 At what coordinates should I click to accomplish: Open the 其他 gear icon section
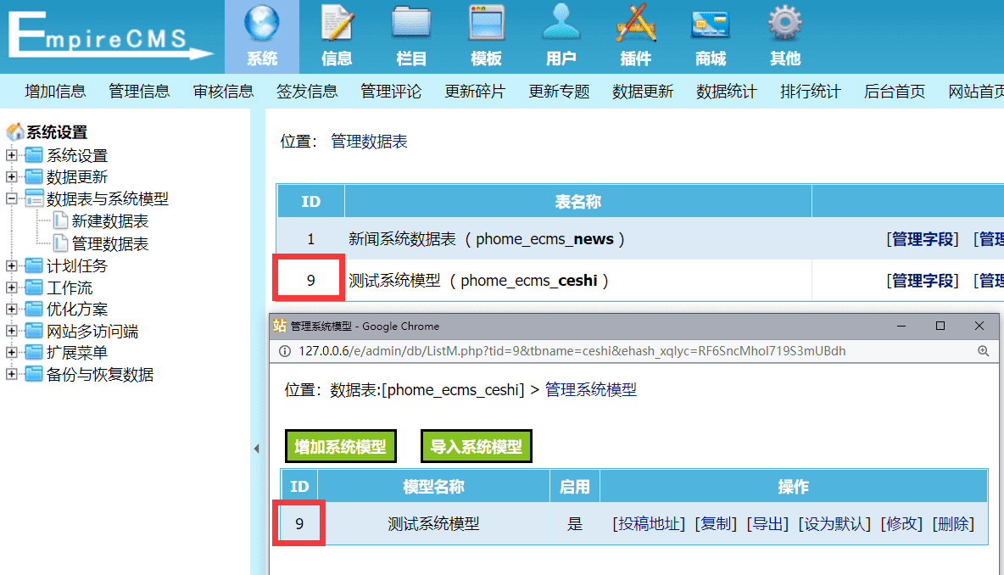785,36
